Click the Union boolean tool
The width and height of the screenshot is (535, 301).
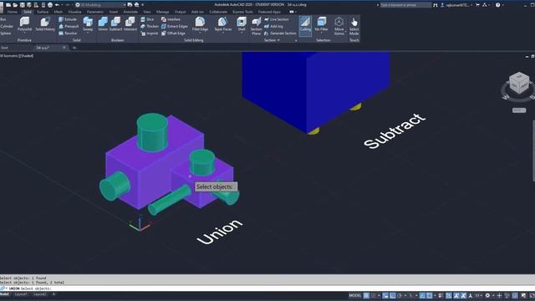[x=103, y=24]
